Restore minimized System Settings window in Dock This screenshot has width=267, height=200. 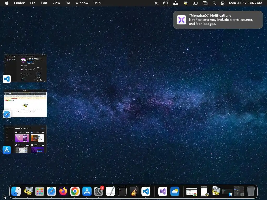tap(239, 191)
